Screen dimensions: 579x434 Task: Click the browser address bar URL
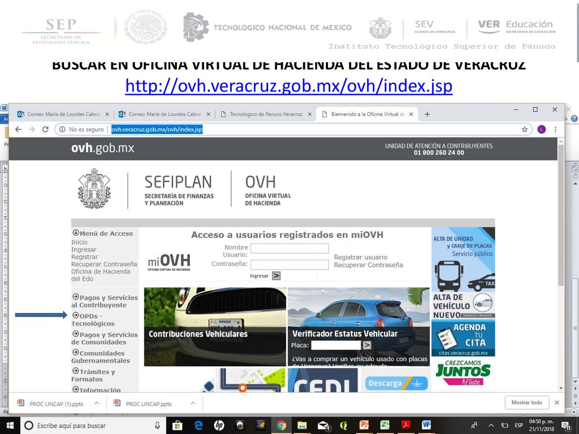tap(157, 129)
